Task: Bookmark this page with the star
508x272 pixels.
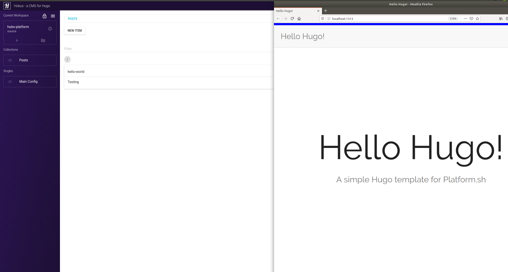Action: tap(477, 19)
